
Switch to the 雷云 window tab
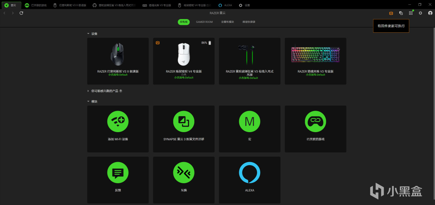pyautogui.click(x=11, y=5)
